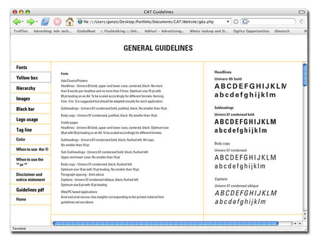Click the Univers 65 bold label

click(x=228, y=79)
